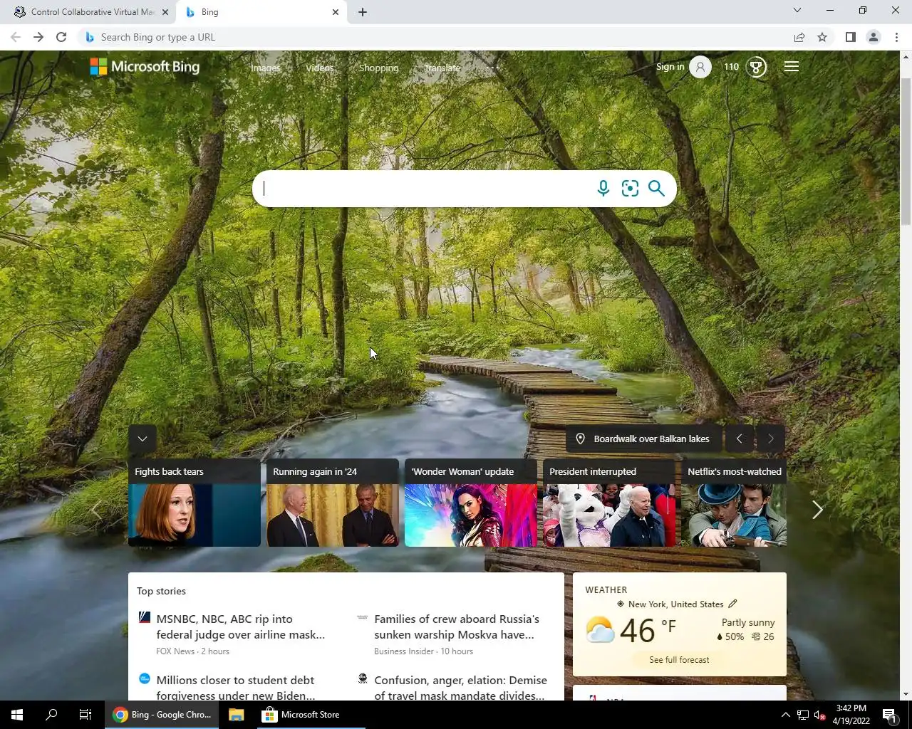Edit weather location with pencil icon
Screen dimensions: 912x729
pyautogui.click(x=732, y=604)
